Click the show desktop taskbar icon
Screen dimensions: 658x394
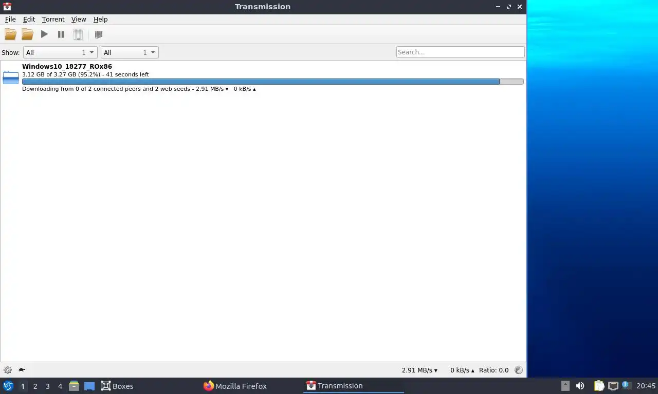[x=89, y=386]
